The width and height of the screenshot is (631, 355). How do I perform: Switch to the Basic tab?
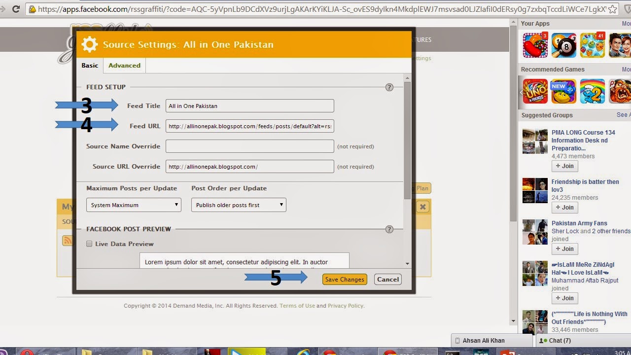tap(90, 65)
